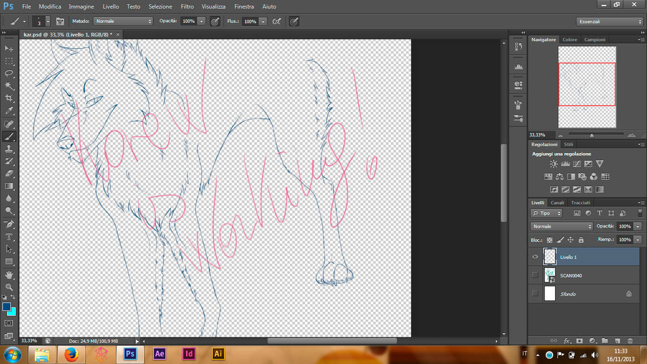Select the Clone Stamp tool
Viewport: 647px width, 364px height.
pyautogui.click(x=9, y=149)
